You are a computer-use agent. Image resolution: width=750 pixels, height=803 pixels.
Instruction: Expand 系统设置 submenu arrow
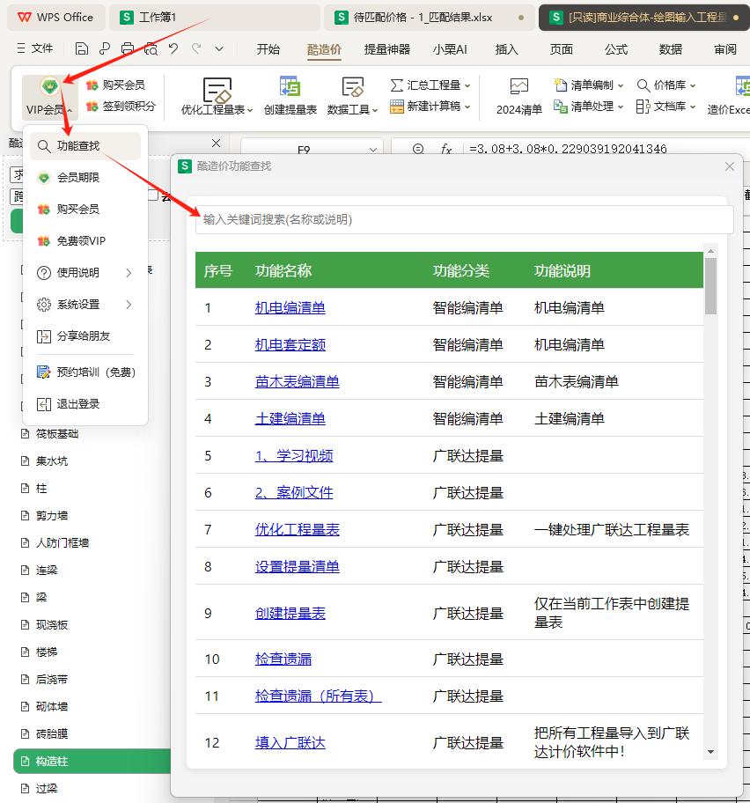pyautogui.click(x=129, y=305)
